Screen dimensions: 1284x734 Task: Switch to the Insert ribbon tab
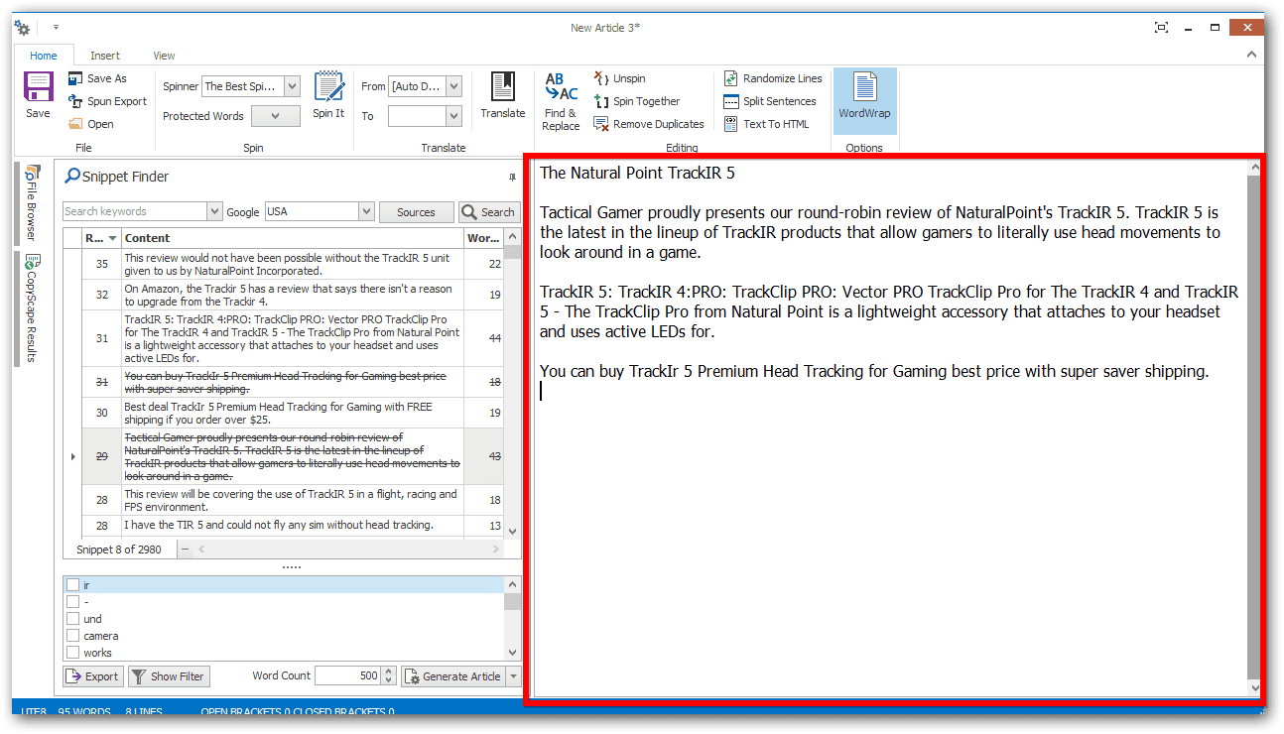(105, 56)
